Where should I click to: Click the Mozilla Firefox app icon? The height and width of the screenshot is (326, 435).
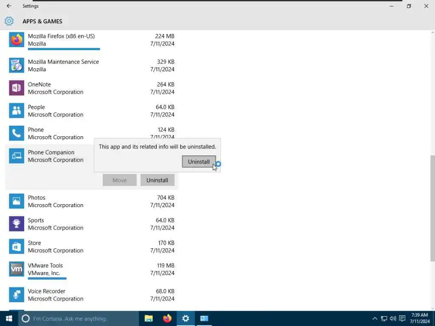17,39
